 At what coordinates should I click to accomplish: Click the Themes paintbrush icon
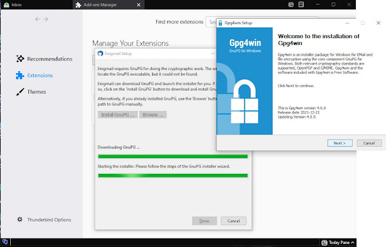[20, 92]
